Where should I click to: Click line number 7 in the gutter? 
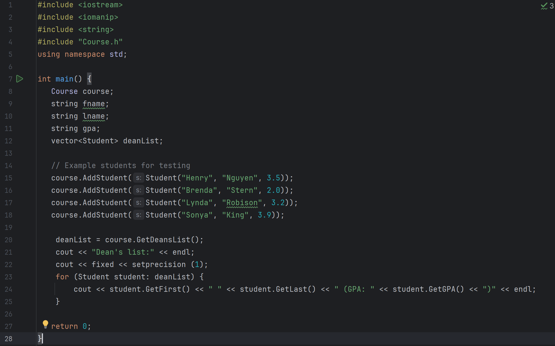10,79
